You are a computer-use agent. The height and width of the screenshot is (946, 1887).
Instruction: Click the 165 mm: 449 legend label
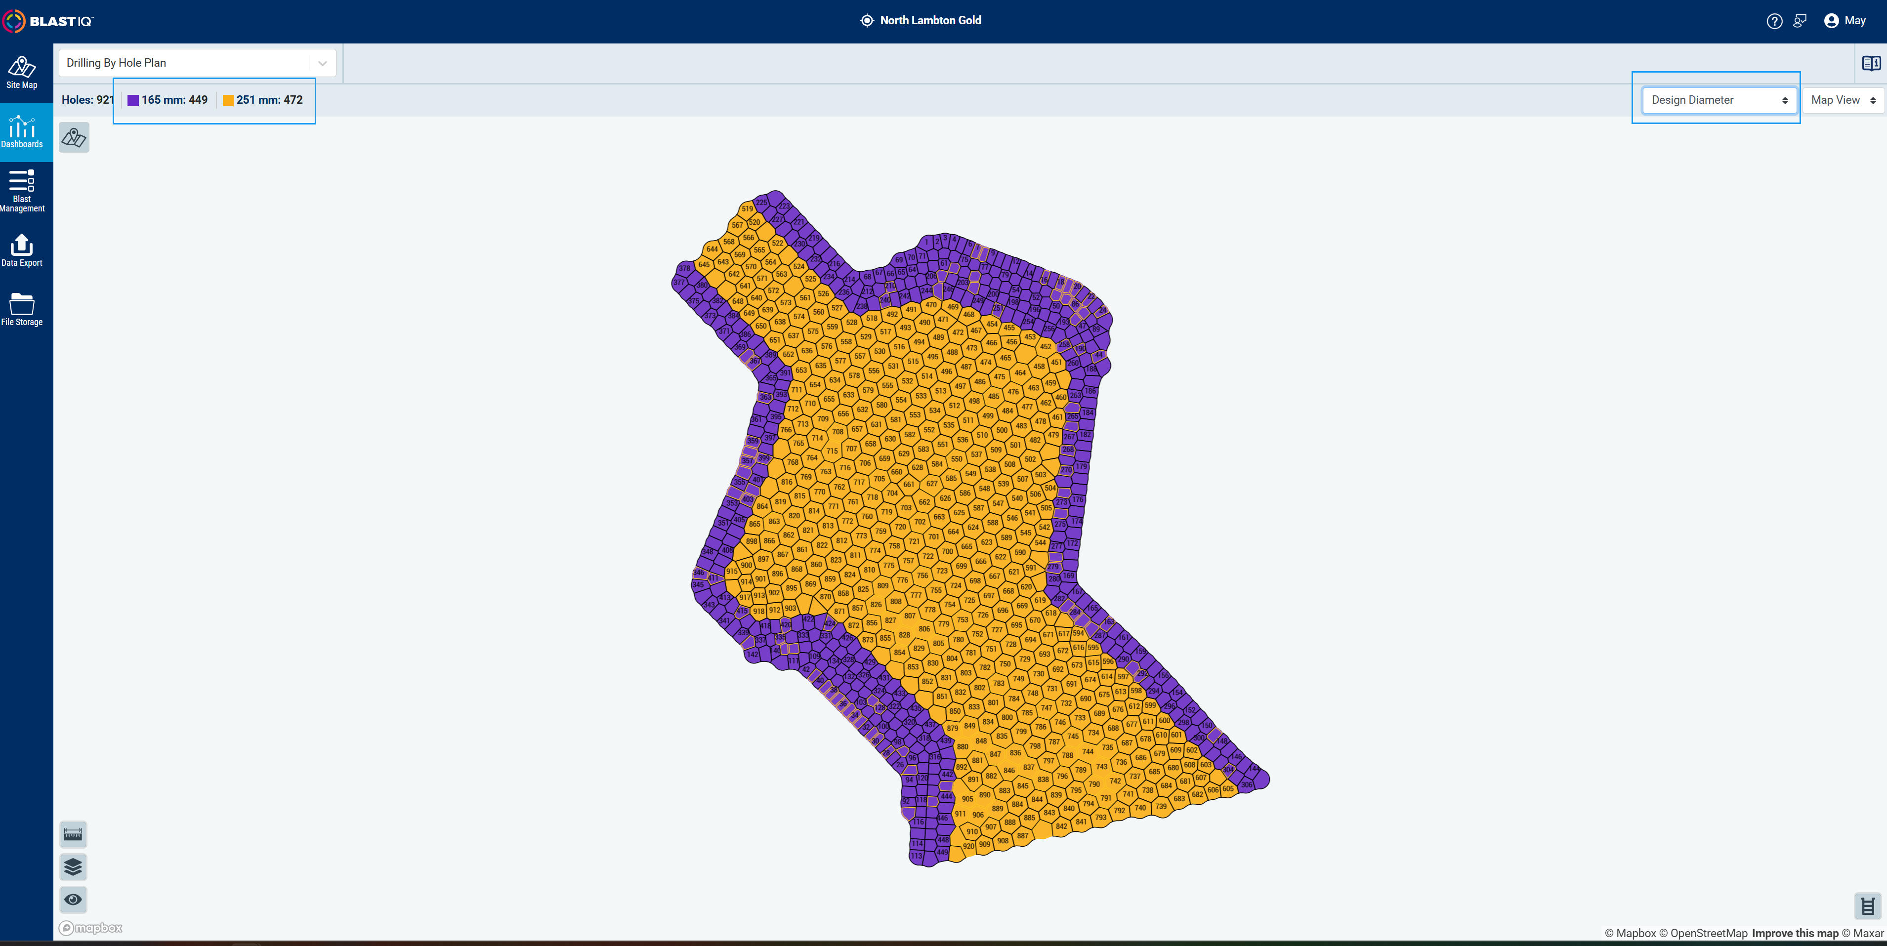(174, 100)
